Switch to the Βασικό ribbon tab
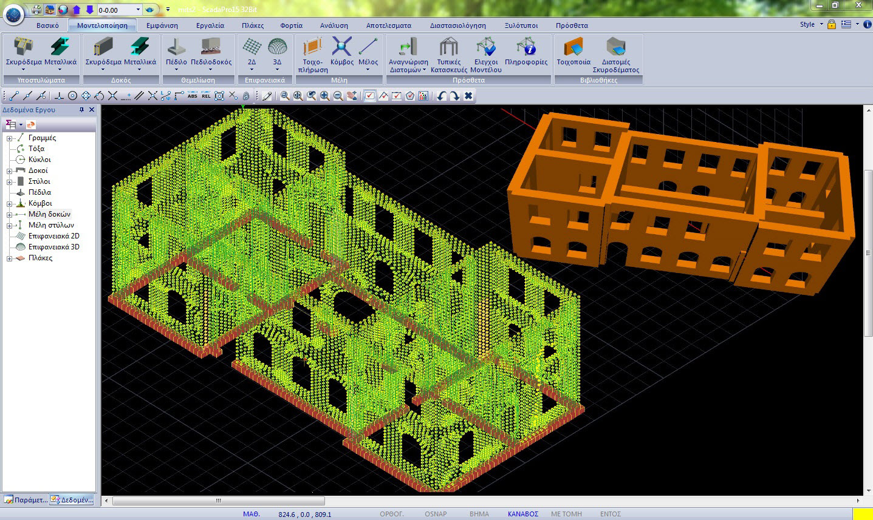Image resolution: width=873 pixels, height=520 pixels. click(x=47, y=25)
